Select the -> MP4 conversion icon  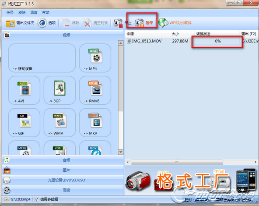point(95,58)
